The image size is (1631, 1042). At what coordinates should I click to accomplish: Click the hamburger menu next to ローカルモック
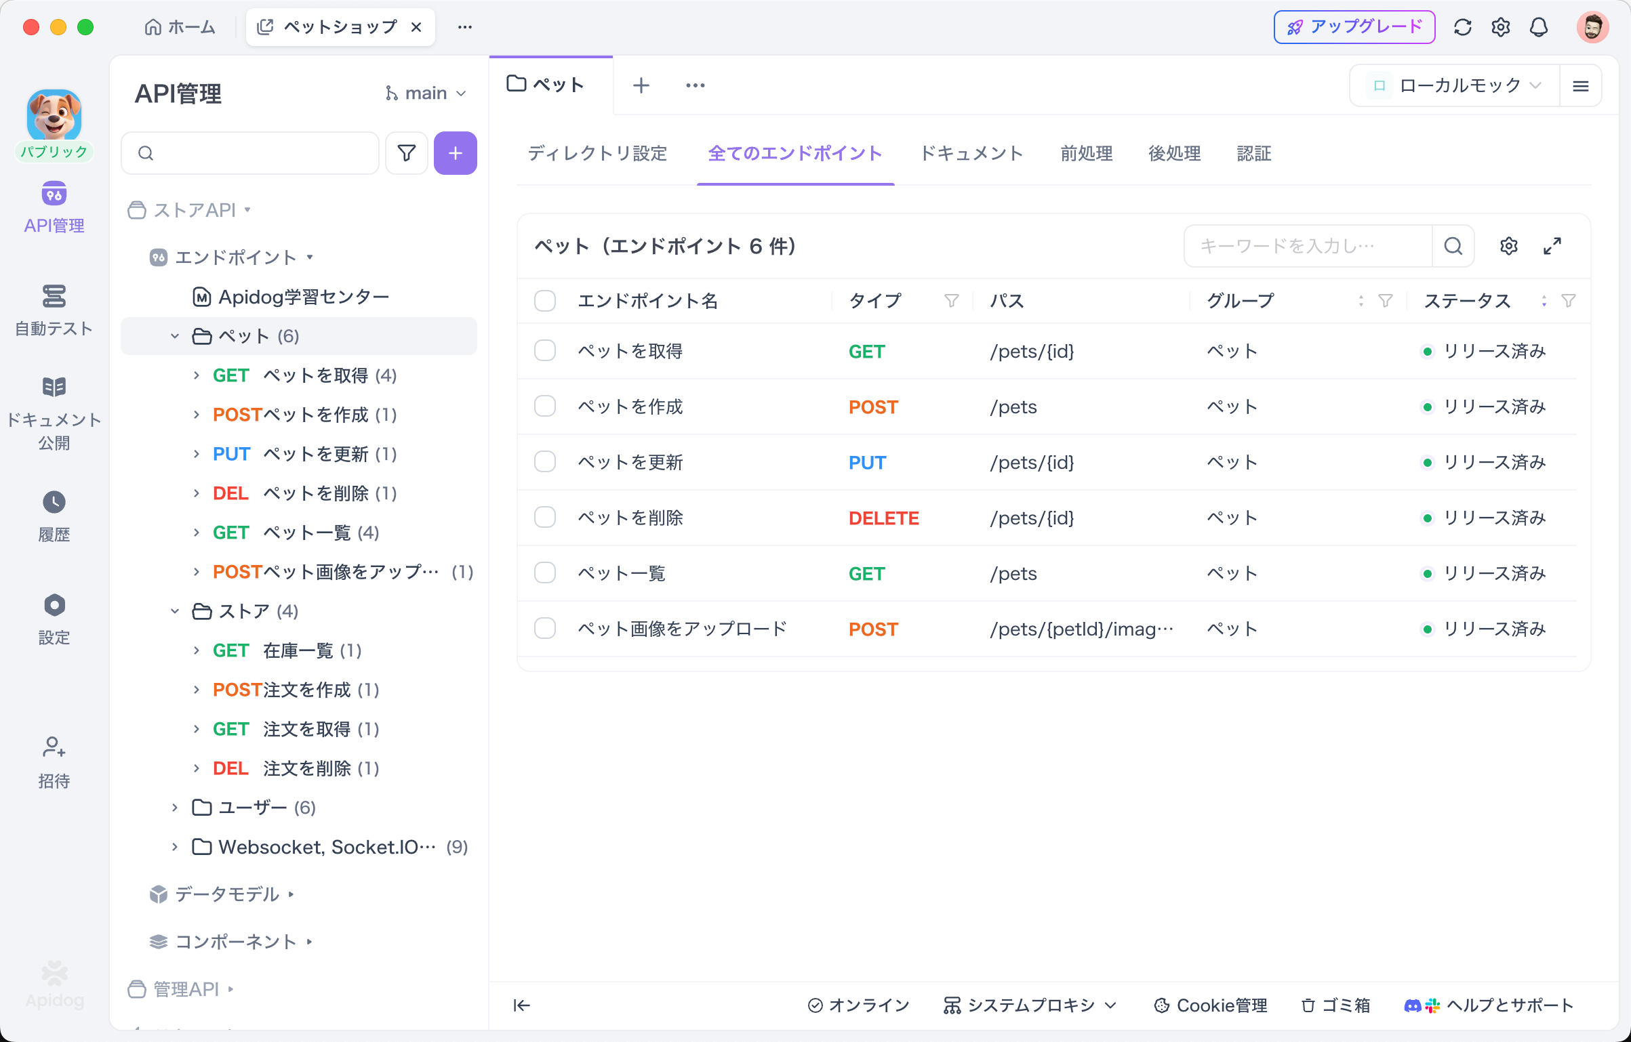[x=1581, y=86]
